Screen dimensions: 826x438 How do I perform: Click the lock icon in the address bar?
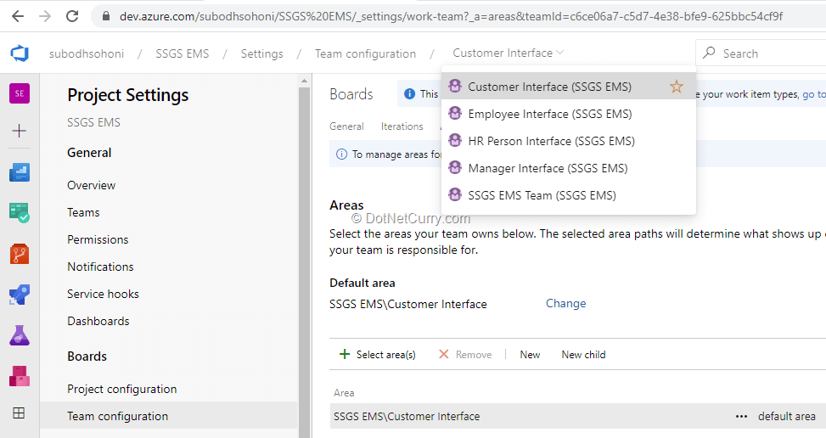[106, 16]
